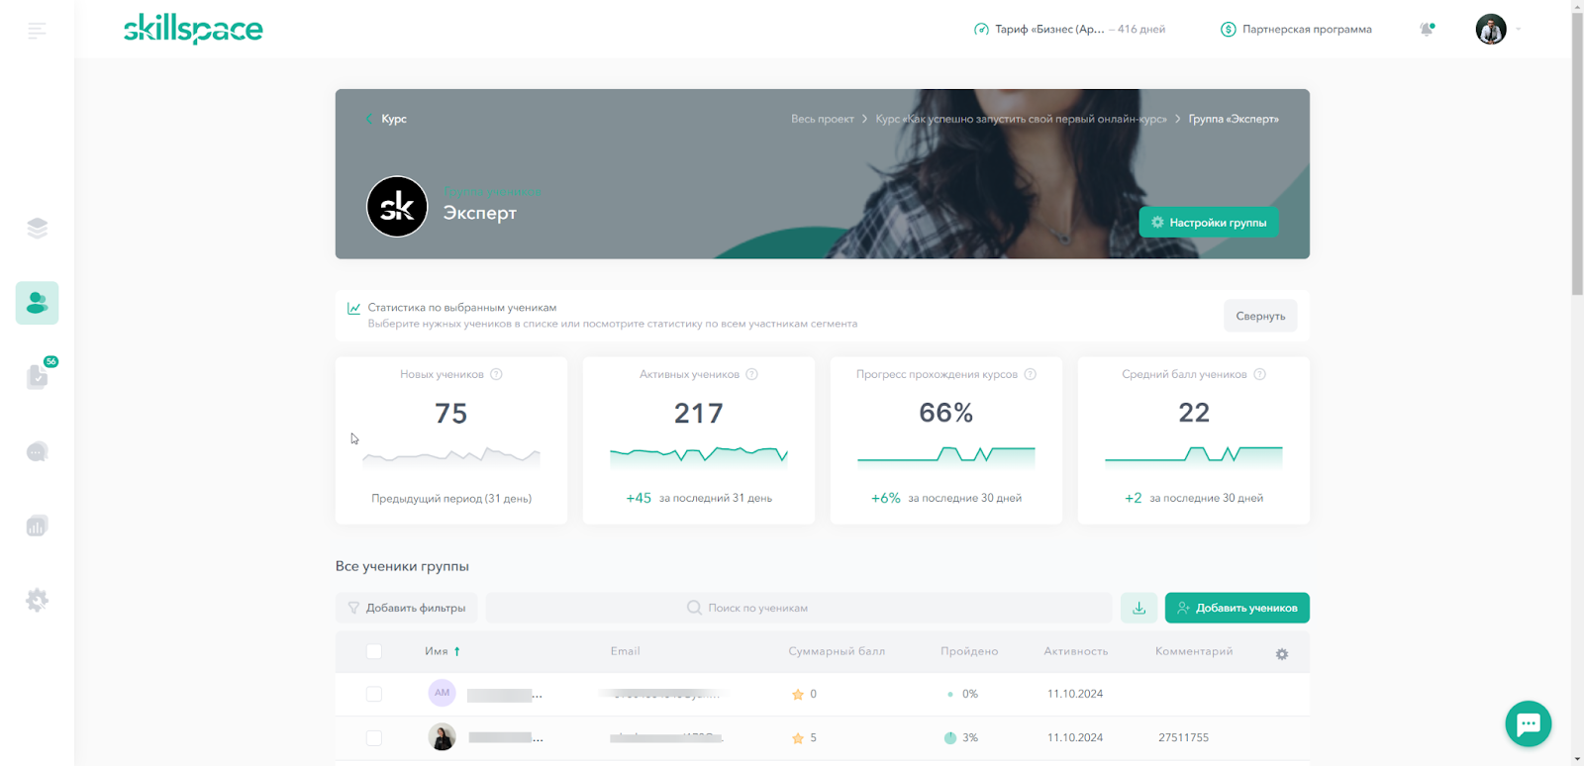Click the page vertical scrollbar
The height and width of the screenshot is (766, 1584).
(x=1577, y=153)
